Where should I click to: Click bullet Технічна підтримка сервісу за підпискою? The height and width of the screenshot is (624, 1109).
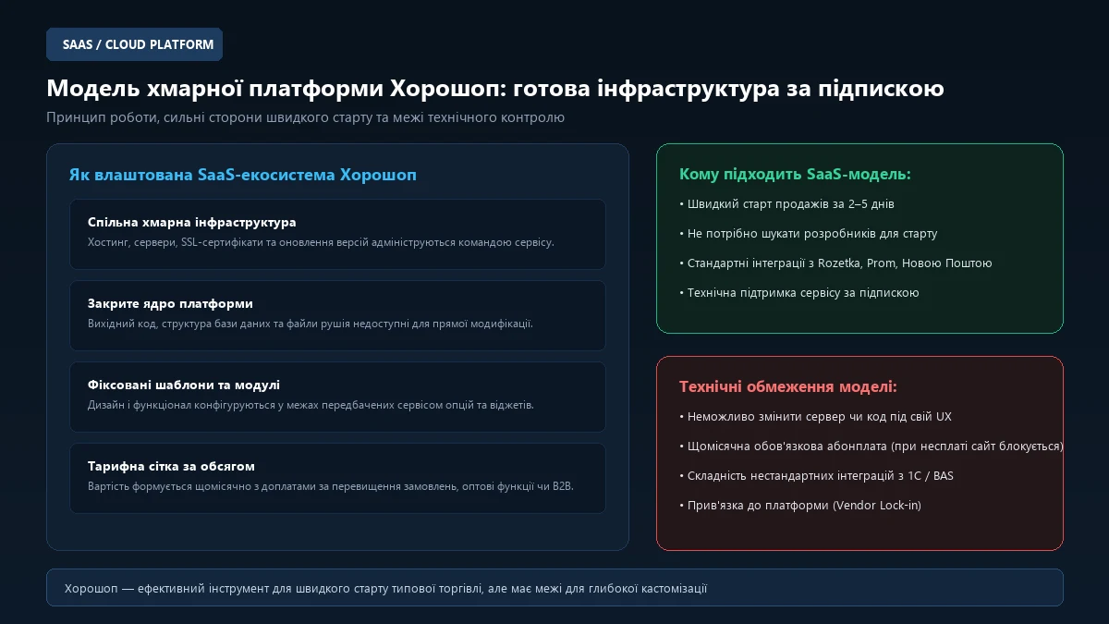799,293
